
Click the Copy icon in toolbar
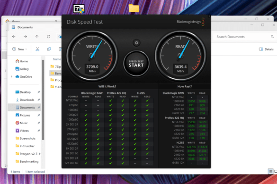tap(49, 49)
